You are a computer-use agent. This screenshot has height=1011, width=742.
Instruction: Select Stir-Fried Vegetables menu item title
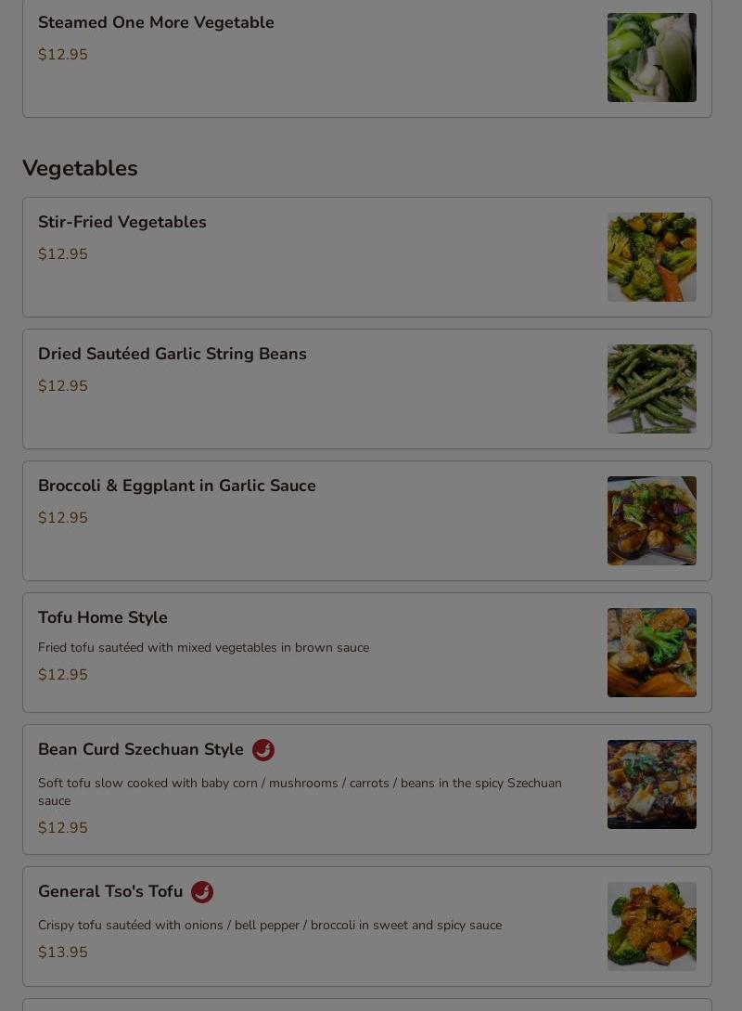click(122, 222)
